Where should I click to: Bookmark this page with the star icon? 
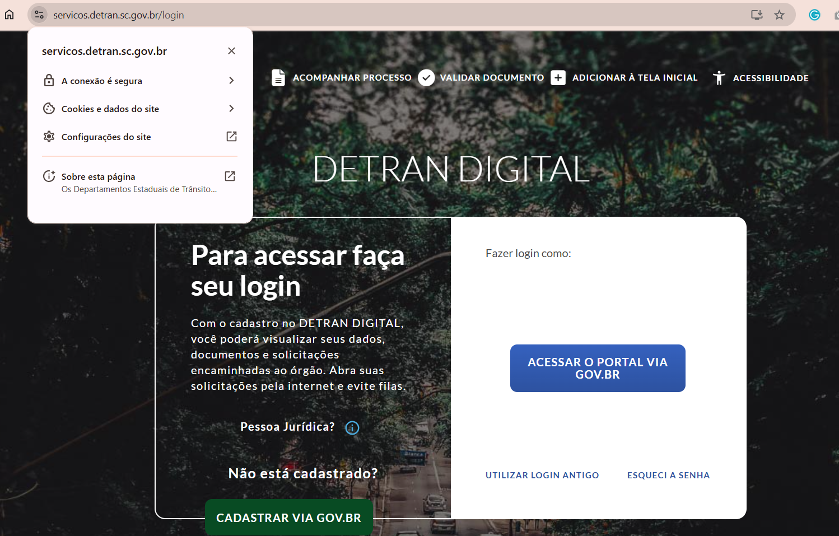779,15
